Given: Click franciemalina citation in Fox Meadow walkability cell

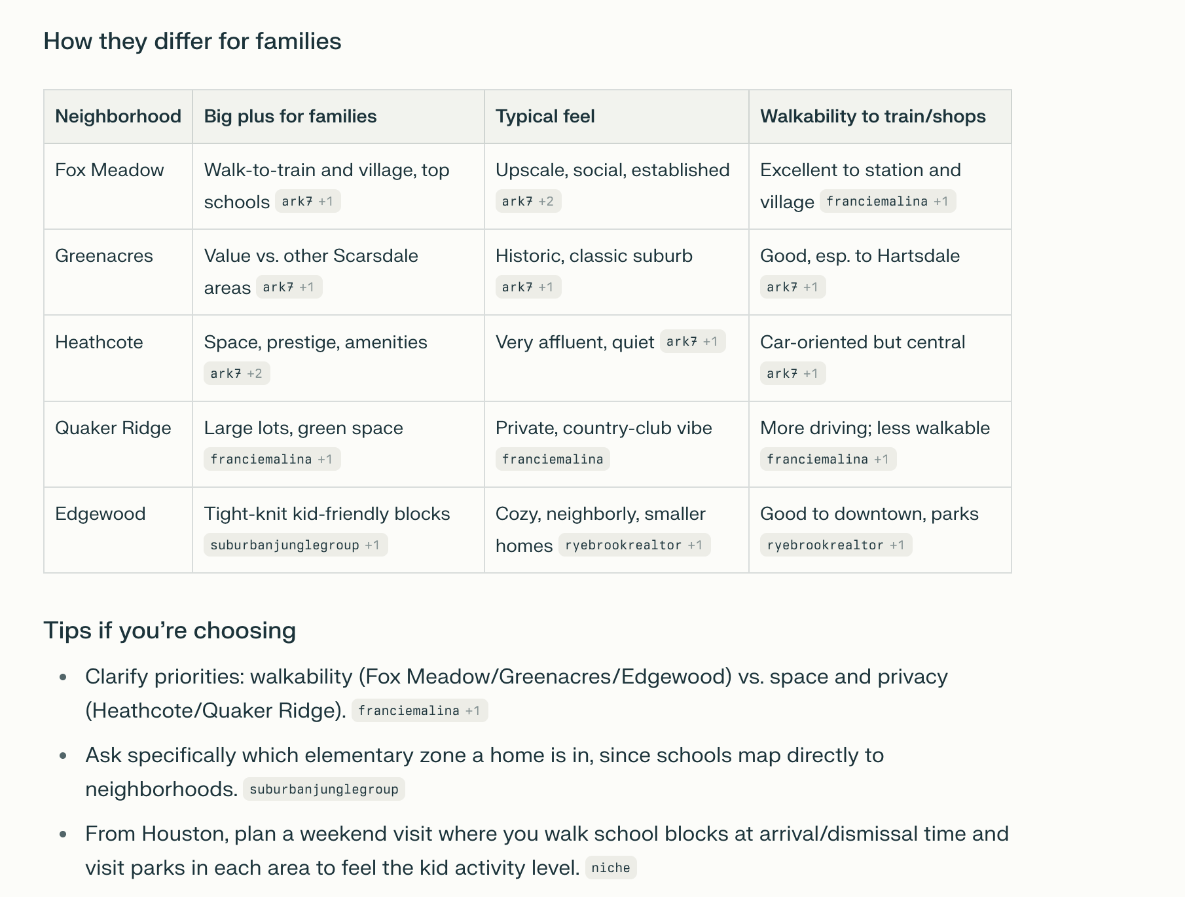Looking at the screenshot, I should click(887, 202).
